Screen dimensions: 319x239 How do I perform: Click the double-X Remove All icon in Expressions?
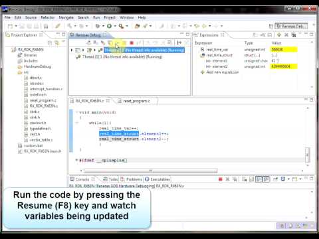[294, 35]
